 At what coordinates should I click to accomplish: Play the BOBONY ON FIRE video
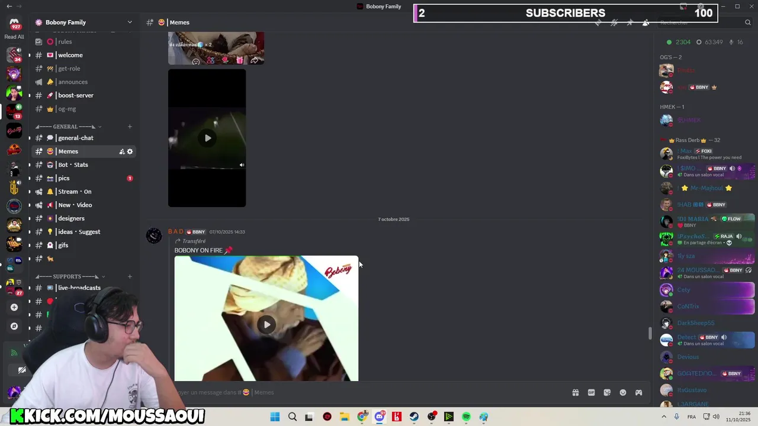tap(266, 324)
